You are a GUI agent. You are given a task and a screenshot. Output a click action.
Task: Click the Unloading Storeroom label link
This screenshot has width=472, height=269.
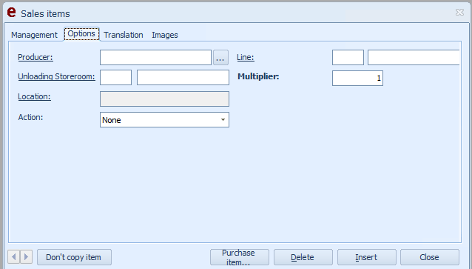[x=56, y=76]
